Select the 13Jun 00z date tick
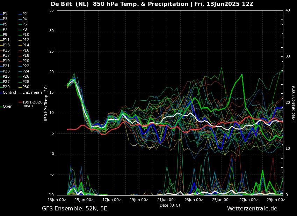This screenshot has height=216, width=297. tap(57, 200)
